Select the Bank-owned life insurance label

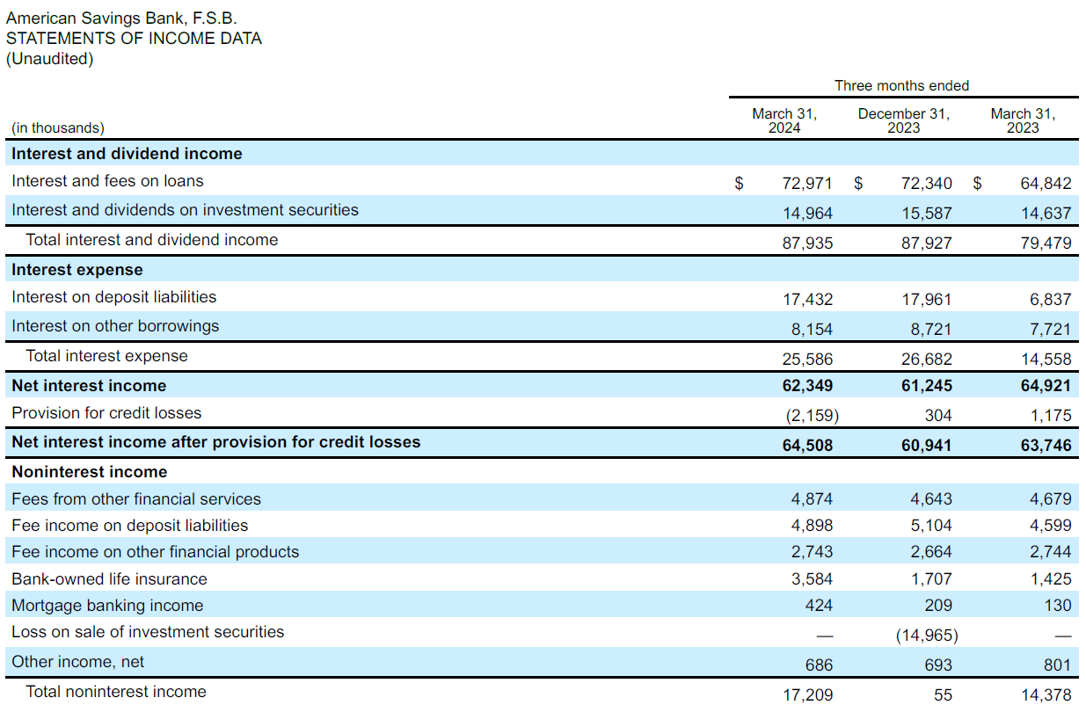point(109,579)
